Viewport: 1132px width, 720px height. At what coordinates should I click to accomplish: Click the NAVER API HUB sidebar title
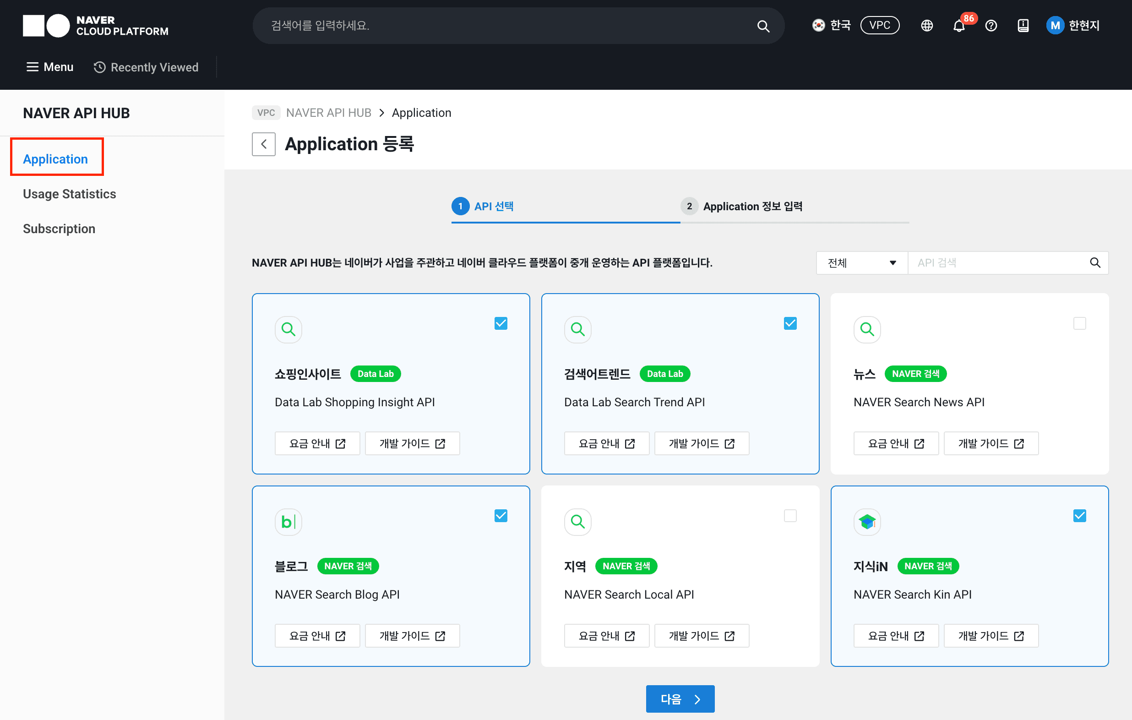(76, 113)
